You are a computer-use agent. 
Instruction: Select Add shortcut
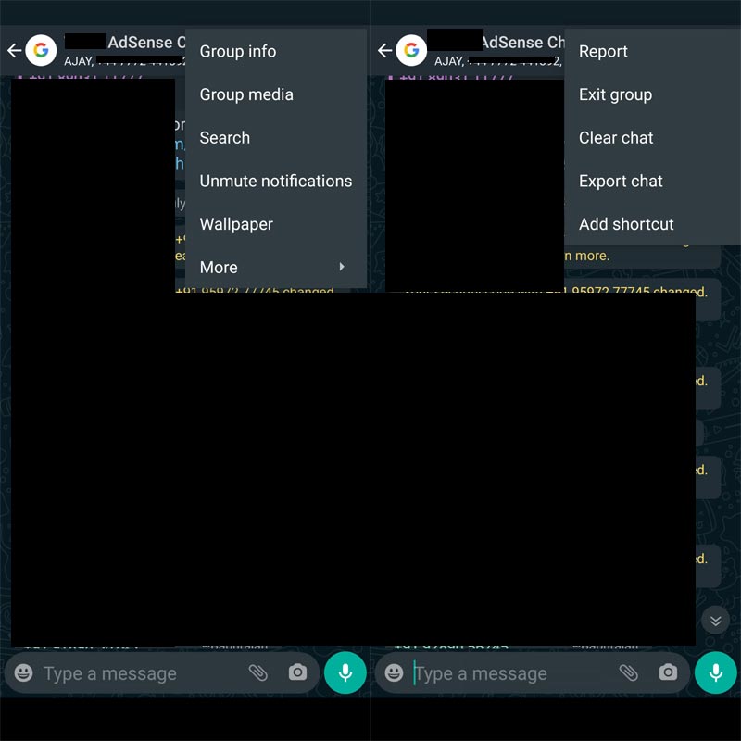coord(653,224)
